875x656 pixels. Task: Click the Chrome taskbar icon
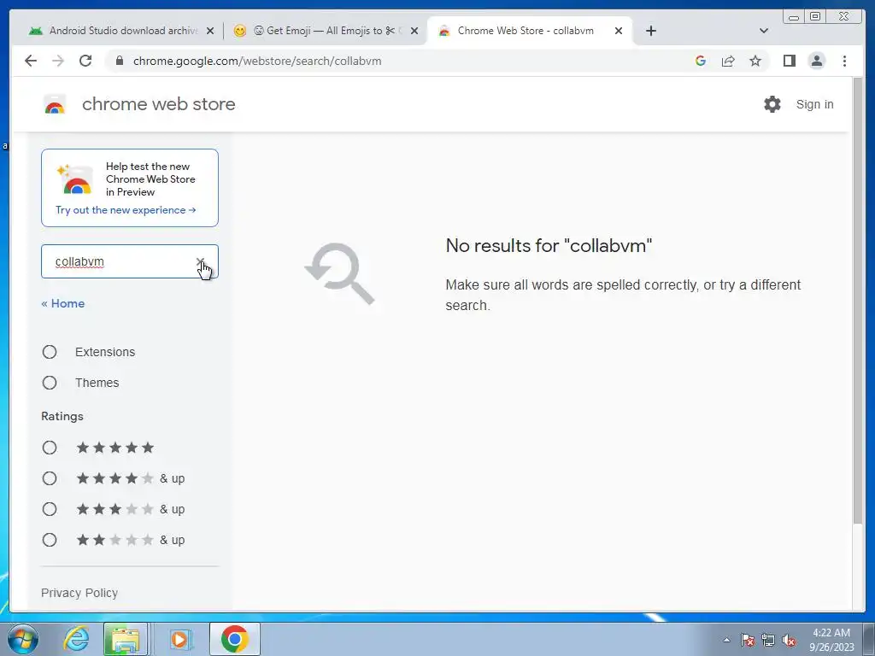pos(235,639)
